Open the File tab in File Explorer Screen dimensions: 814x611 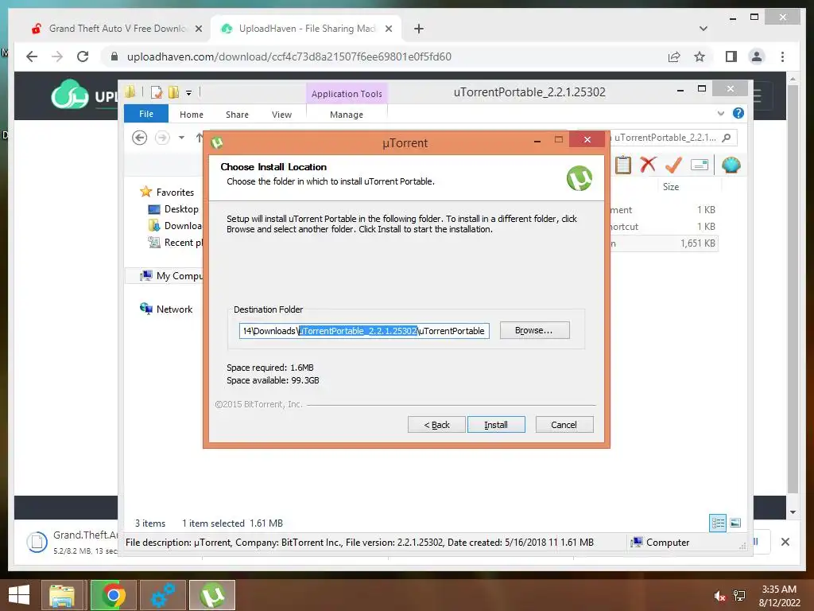click(146, 114)
